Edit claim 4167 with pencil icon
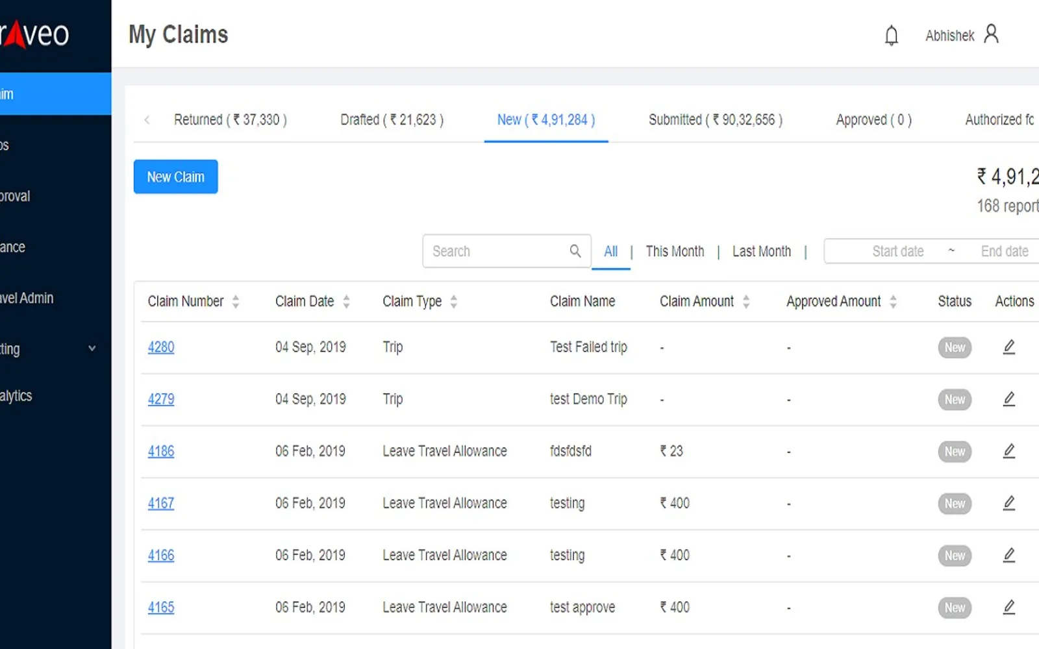This screenshot has width=1039, height=649. [x=1008, y=503]
